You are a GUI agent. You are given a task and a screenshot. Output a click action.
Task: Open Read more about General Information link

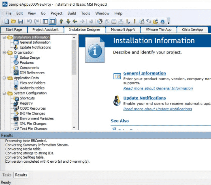[x=158, y=88]
